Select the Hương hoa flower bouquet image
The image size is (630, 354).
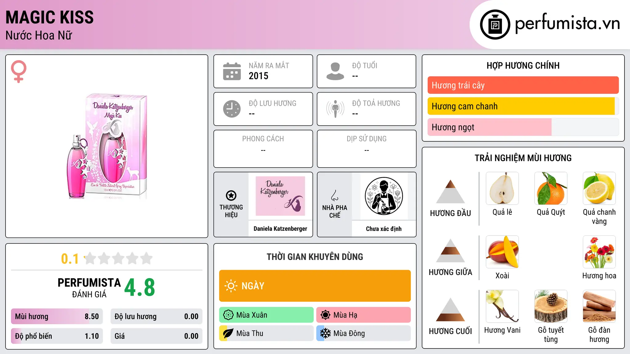(x=599, y=252)
